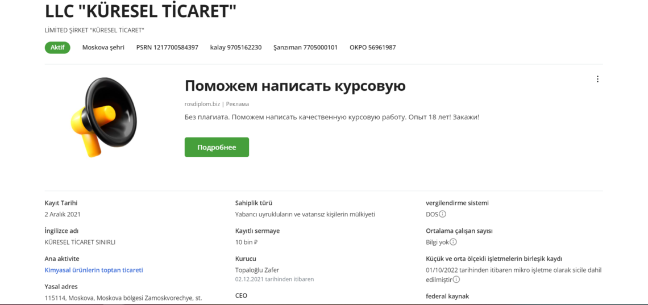Click the 'kalay 9705162230' tax number
The image size is (648, 305).
point(235,48)
